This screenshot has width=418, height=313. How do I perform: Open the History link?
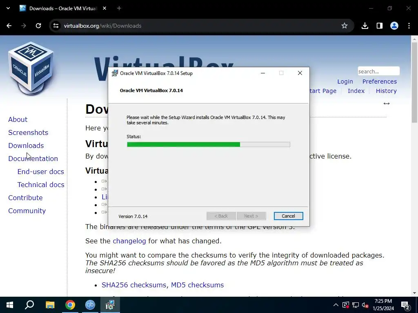coord(386,91)
